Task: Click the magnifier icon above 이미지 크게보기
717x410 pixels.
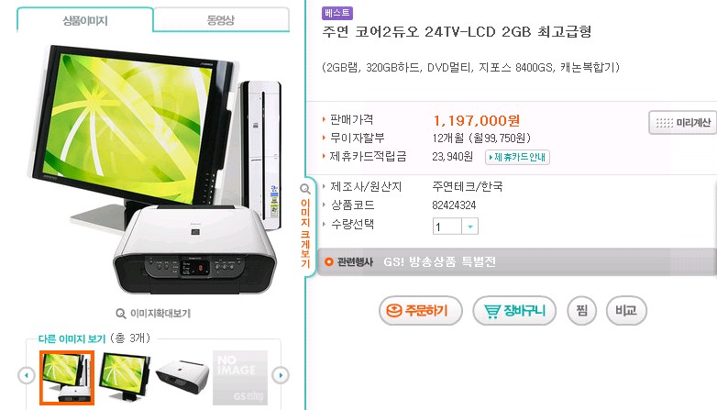Action: click(x=305, y=189)
